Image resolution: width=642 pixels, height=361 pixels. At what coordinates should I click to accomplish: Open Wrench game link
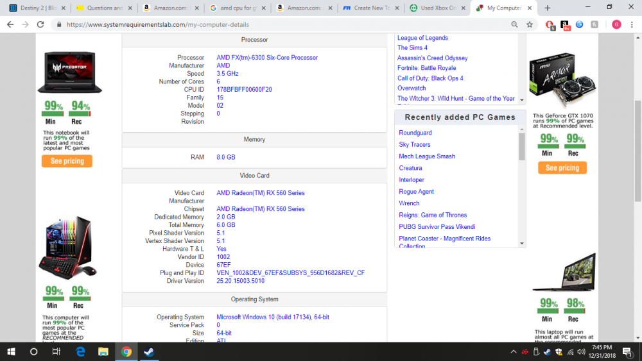409,203
